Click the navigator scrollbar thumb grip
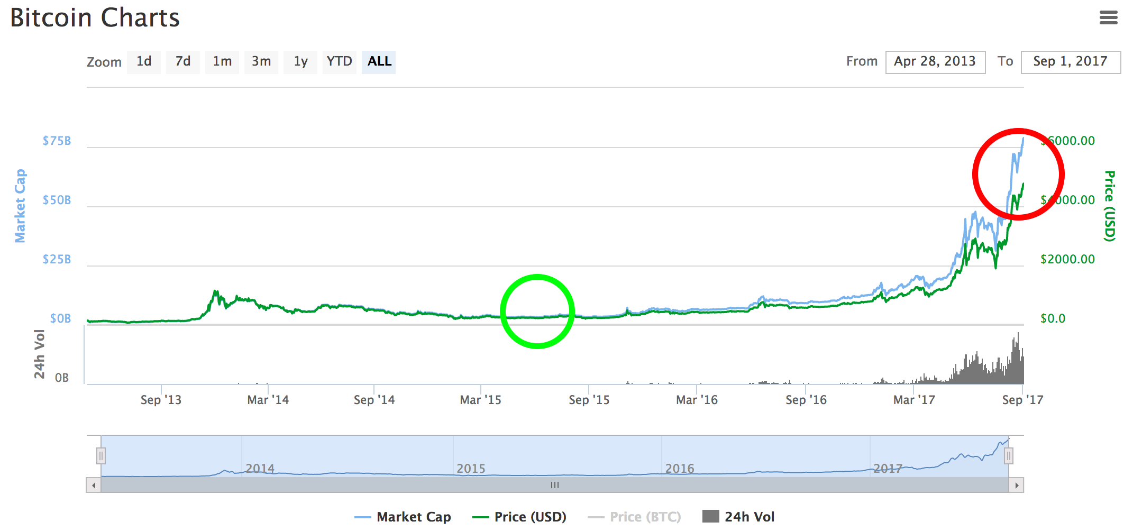 click(x=555, y=485)
